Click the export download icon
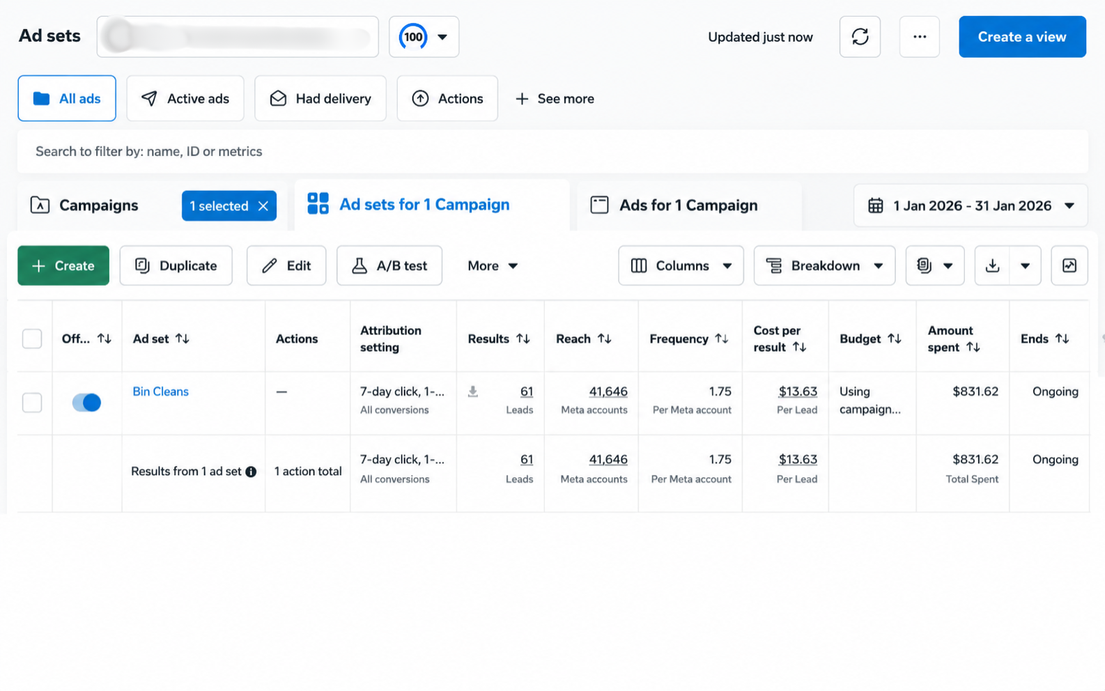Screen dimensions: 1105x691 (x=992, y=265)
